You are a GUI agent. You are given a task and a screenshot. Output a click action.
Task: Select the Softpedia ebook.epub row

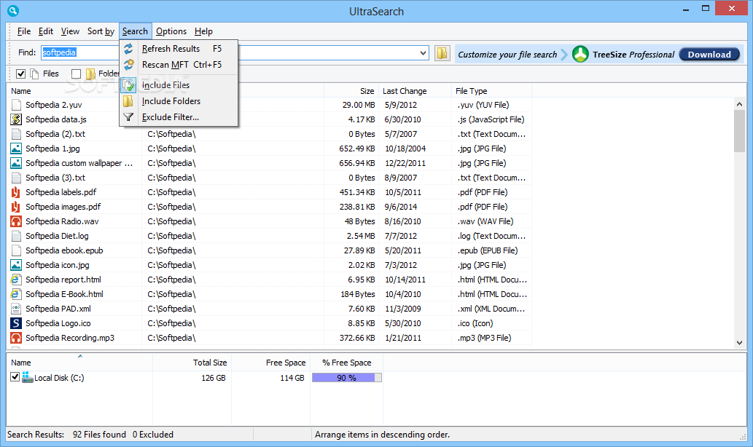tap(270, 250)
